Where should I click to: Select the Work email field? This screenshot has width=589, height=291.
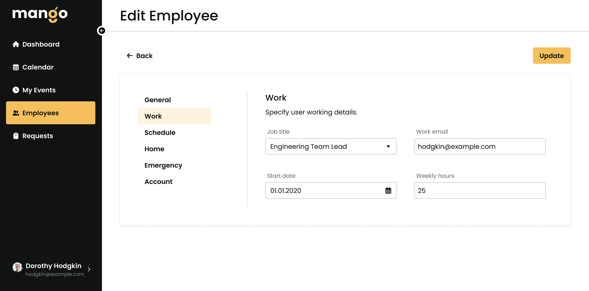click(480, 146)
